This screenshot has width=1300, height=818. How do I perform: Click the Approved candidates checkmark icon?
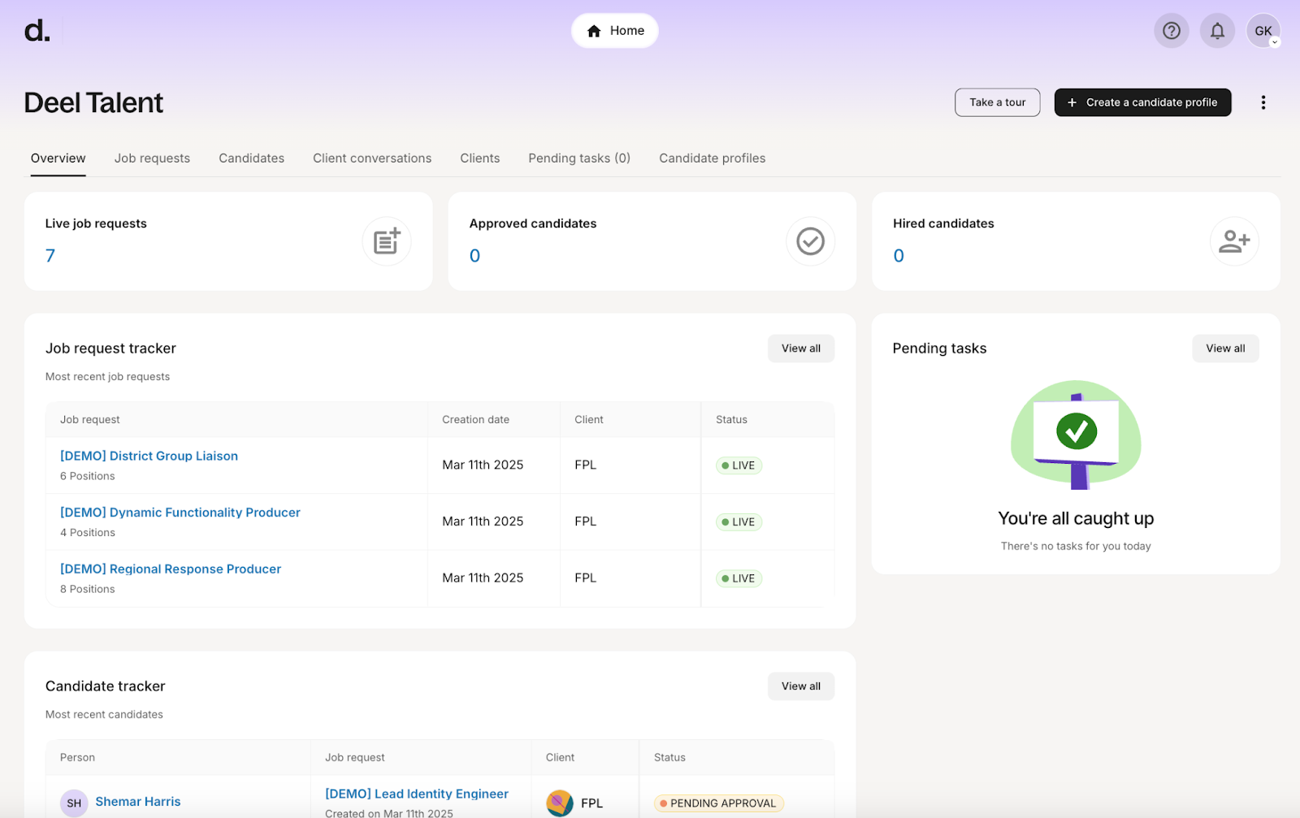pos(810,241)
